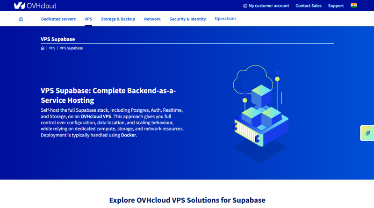Click the bold Docker text
The width and height of the screenshot is (374, 208).
pos(129,135)
